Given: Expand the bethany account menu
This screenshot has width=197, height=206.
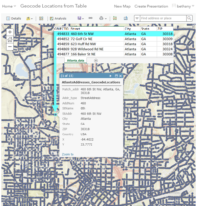Looking at the screenshot, I should coord(185,6).
